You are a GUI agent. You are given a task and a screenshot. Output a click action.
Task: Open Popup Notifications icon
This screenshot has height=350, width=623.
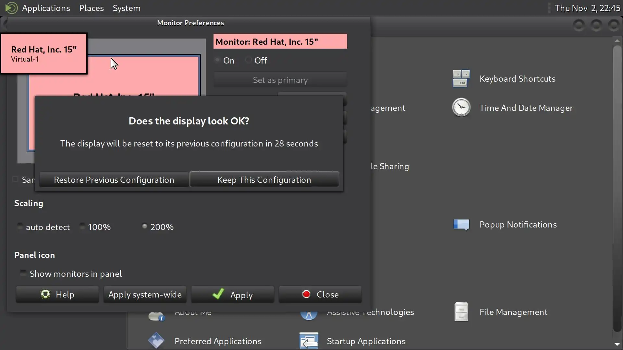(x=461, y=224)
